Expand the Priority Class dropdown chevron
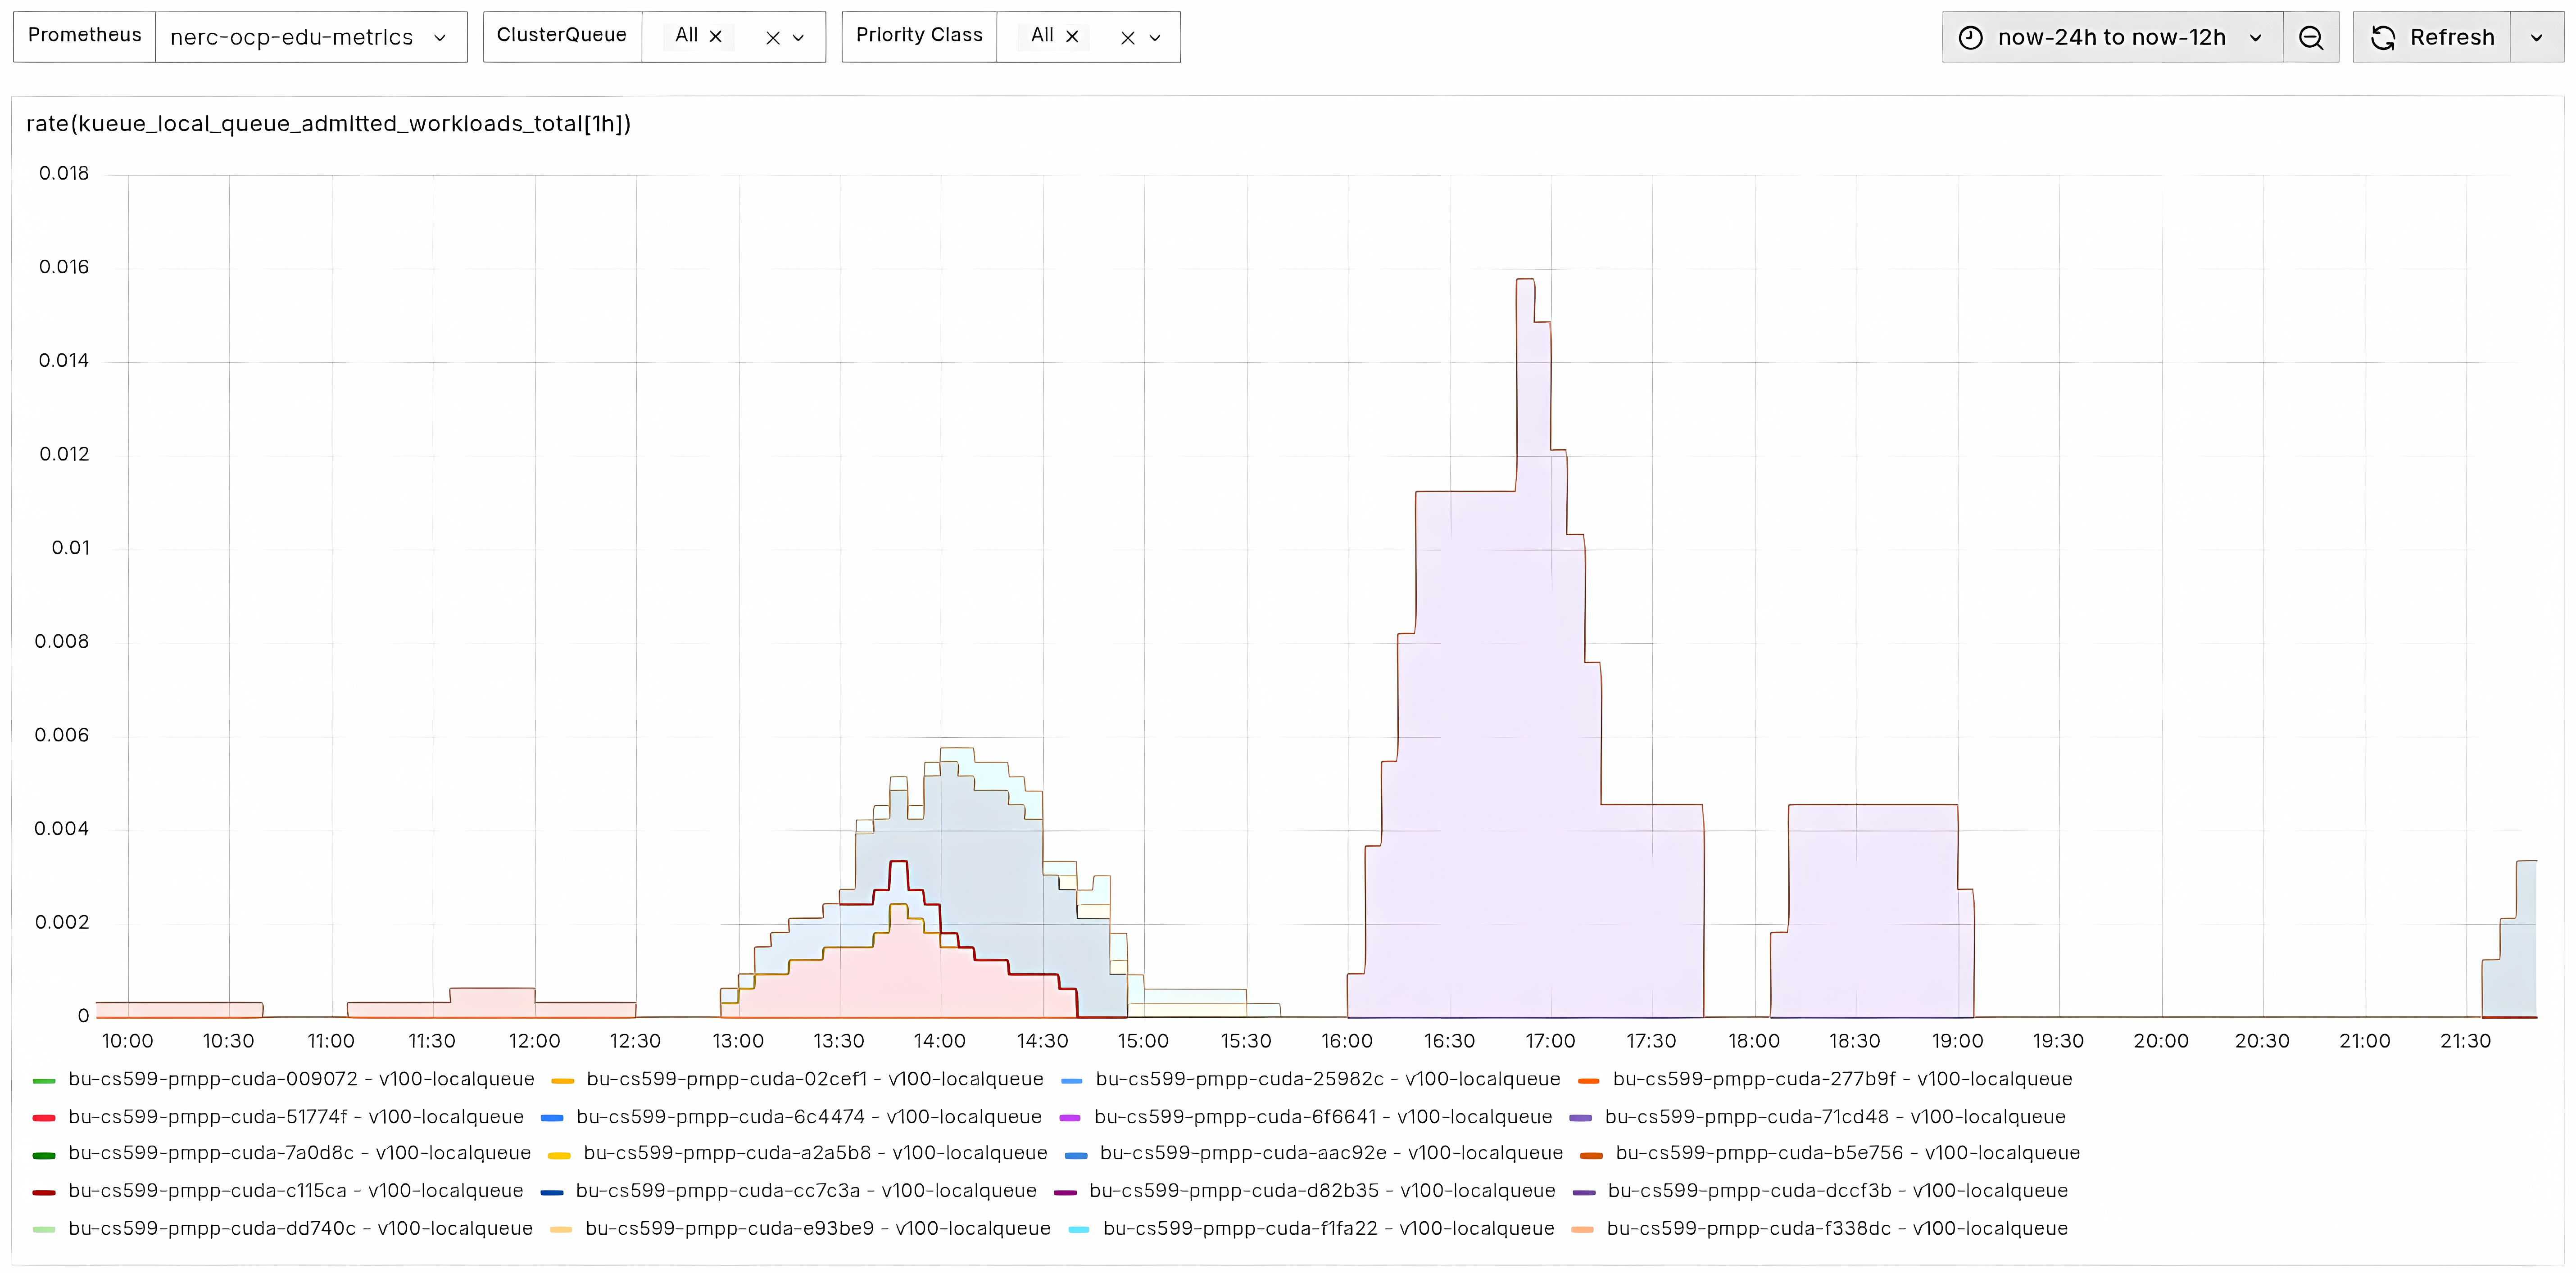This screenshot has width=2576, height=1273. (x=1155, y=38)
